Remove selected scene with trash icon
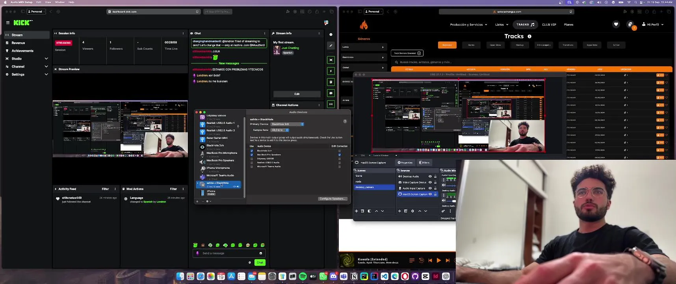This screenshot has width=676, height=284. point(363,211)
